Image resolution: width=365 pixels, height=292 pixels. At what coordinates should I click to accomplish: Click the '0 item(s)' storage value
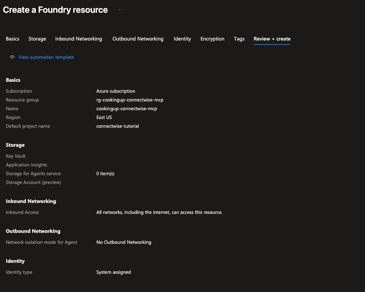pyautogui.click(x=105, y=174)
